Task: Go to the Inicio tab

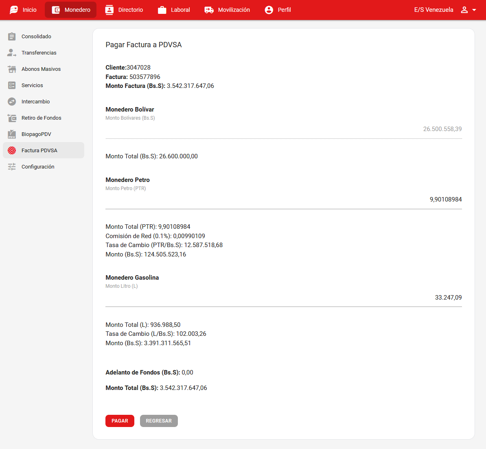Action: click(23, 10)
